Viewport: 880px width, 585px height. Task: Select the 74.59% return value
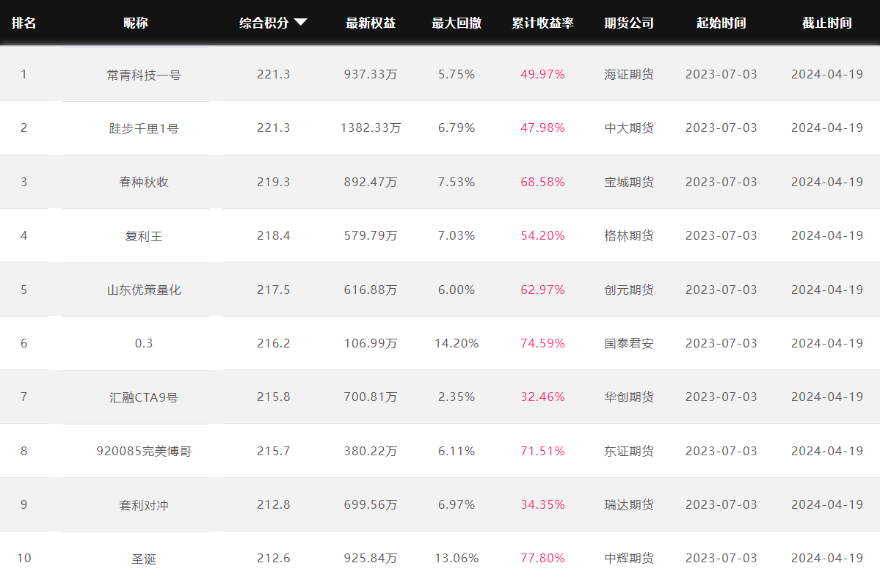[x=542, y=343]
